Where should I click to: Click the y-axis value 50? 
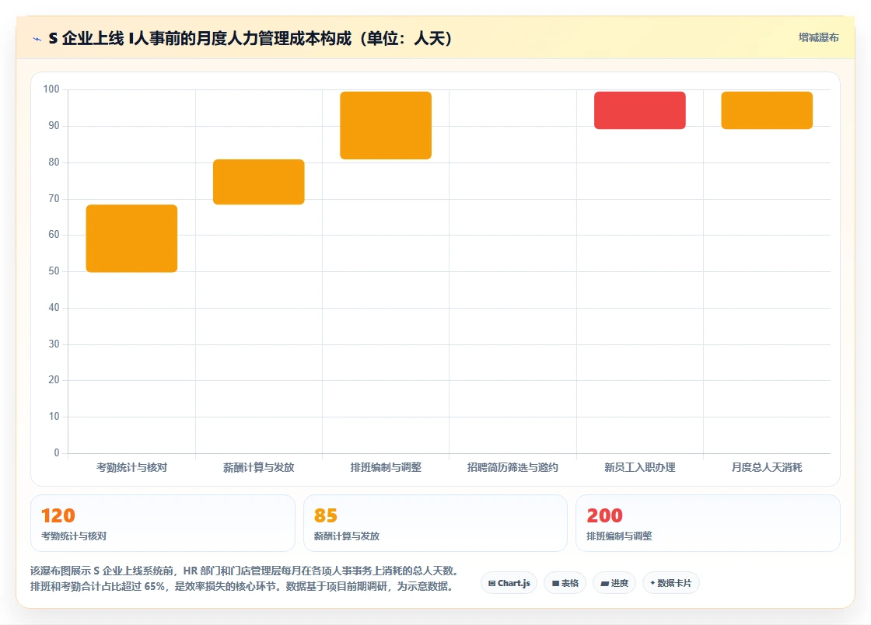tap(54, 271)
